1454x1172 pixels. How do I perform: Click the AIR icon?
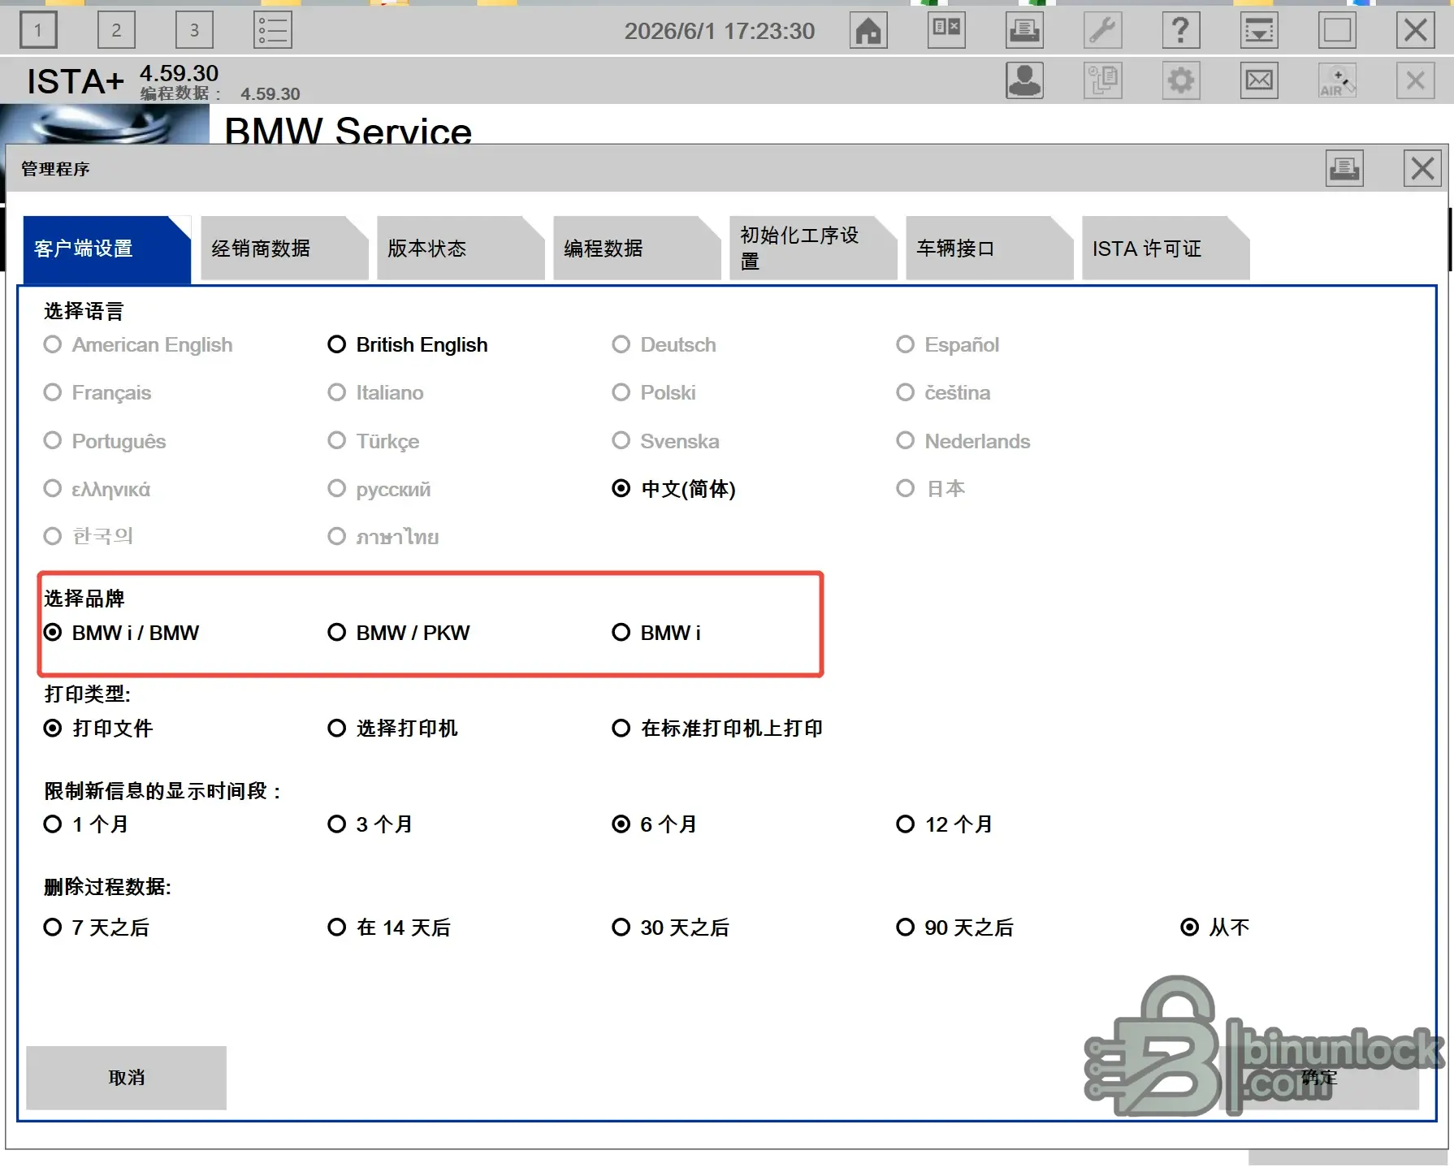pos(1337,80)
